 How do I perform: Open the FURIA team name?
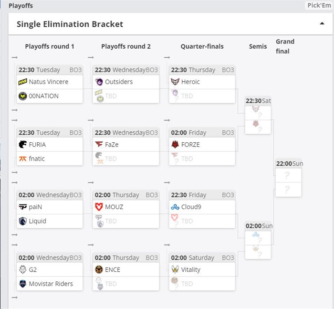(x=37, y=144)
